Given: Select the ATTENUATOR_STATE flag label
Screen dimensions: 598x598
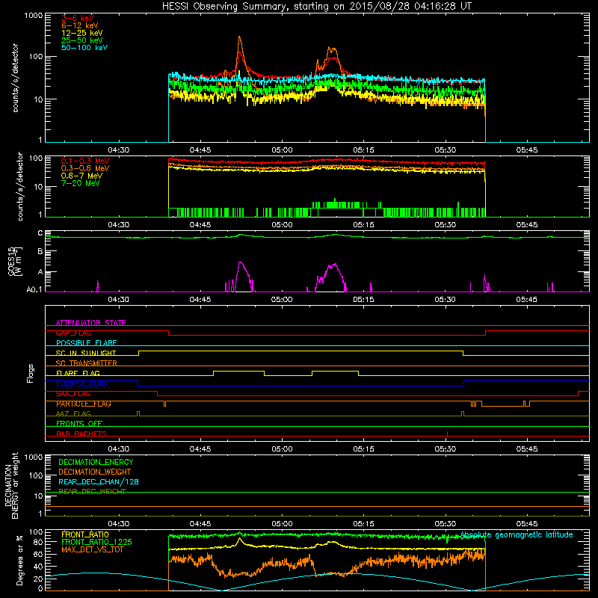Looking at the screenshot, I should pos(90,323).
